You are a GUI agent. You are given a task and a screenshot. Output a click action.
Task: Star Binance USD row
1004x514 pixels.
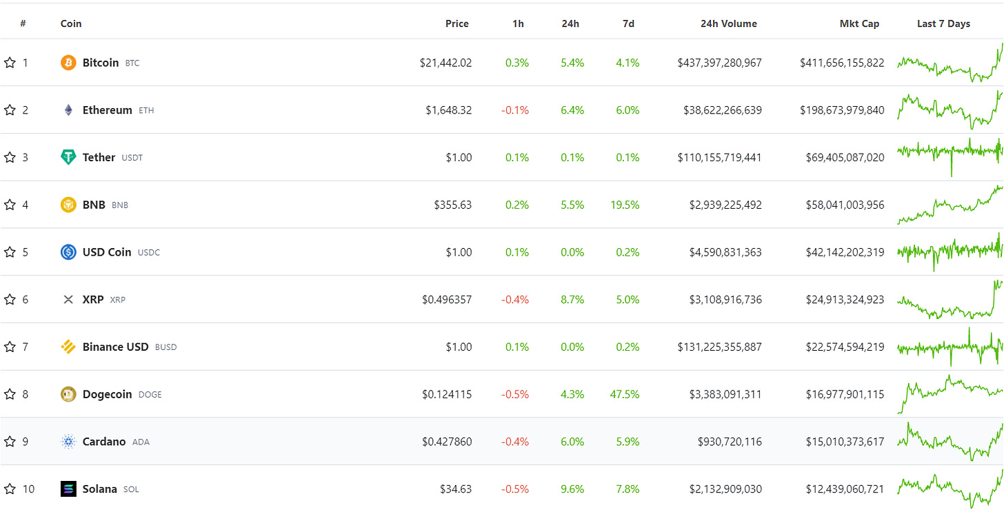(x=10, y=347)
